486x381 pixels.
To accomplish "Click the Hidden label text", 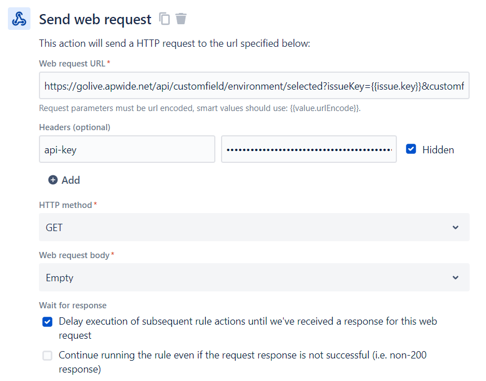I will (438, 150).
